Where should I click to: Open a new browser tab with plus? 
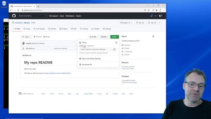pyautogui.click(x=38, y=6)
